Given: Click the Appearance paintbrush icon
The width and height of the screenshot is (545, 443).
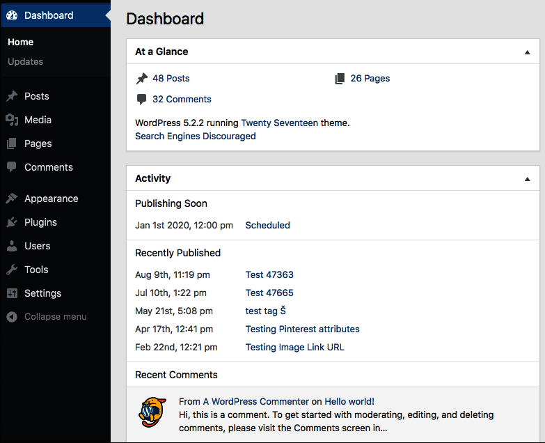Looking at the screenshot, I should 12,199.
